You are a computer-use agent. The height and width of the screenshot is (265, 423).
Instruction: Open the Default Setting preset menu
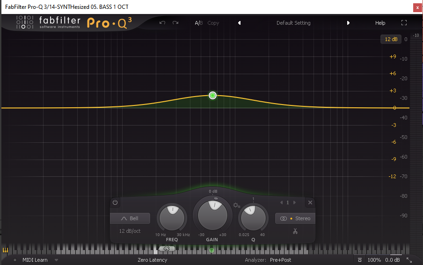tap(293, 23)
